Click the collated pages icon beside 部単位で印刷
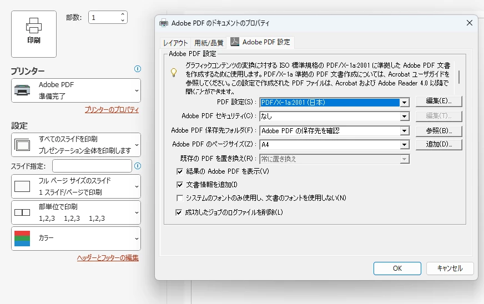The height and width of the screenshot is (304, 484). coord(22,212)
